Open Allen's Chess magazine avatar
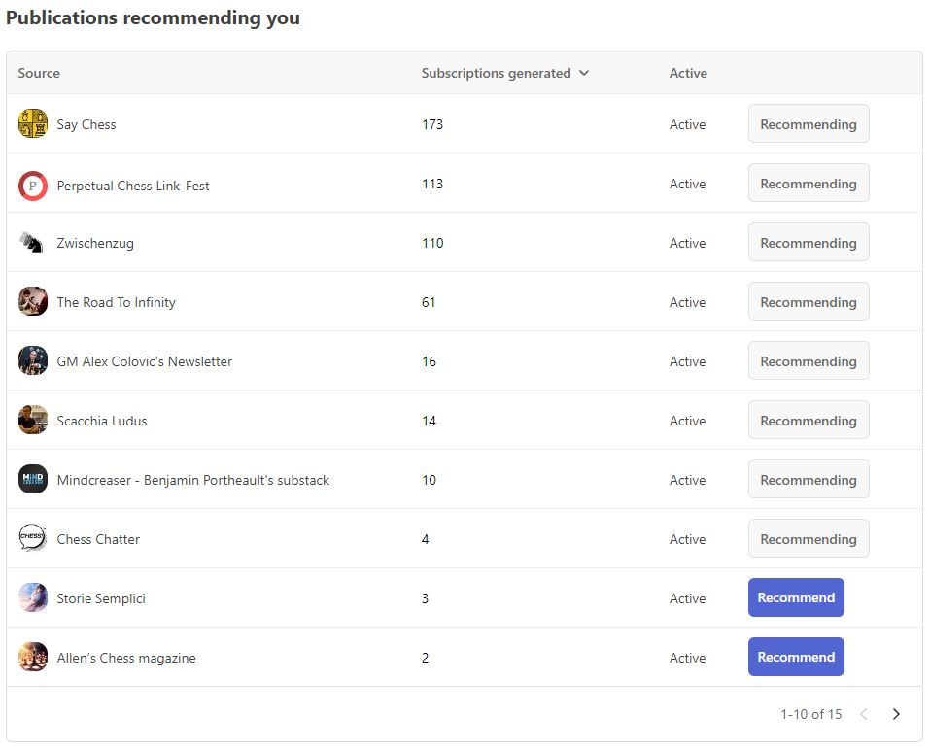930x748 pixels. [x=33, y=657]
